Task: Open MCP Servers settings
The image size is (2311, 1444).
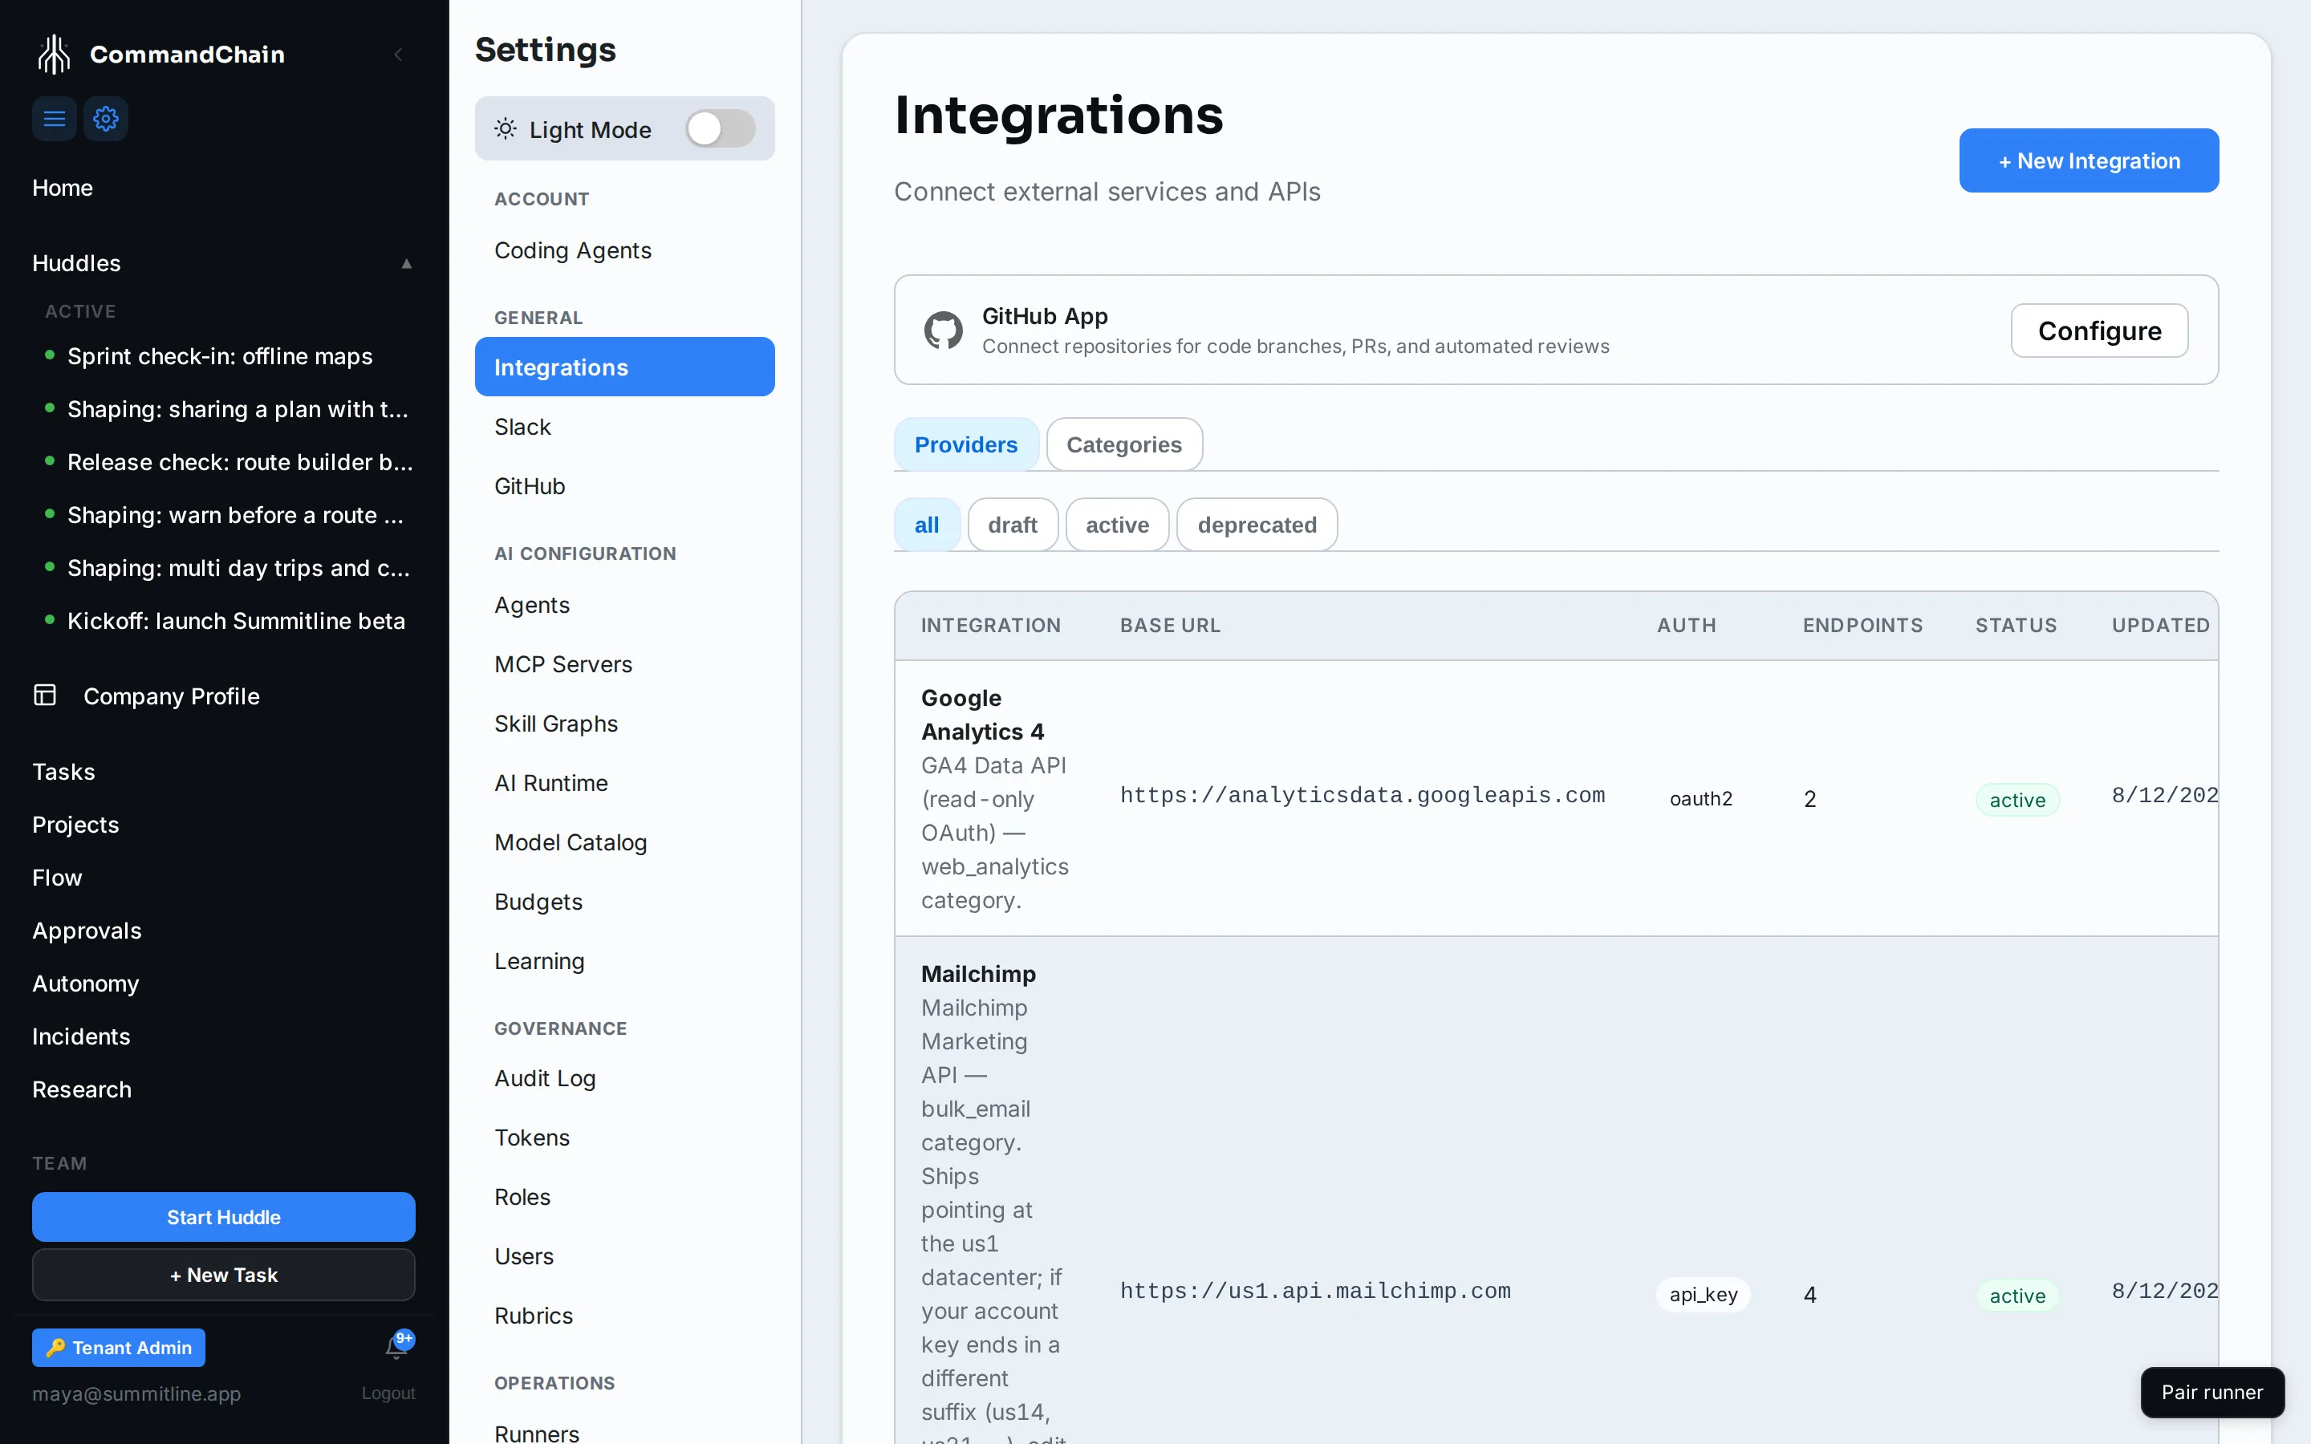Action: click(624, 663)
